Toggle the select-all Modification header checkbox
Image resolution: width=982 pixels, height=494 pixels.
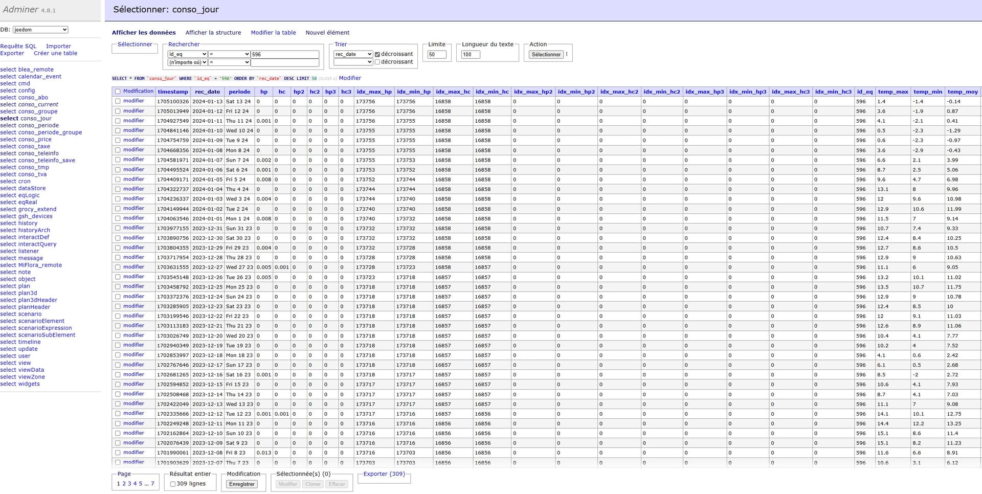pos(118,92)
